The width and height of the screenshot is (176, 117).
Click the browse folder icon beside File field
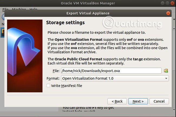tap(166, 71)
